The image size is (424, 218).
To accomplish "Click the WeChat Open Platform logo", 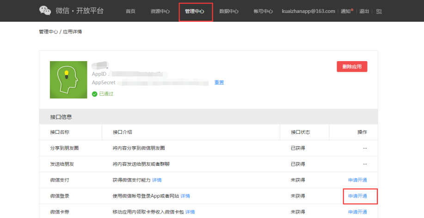I will pyautogui.click(x=71, y=11).
